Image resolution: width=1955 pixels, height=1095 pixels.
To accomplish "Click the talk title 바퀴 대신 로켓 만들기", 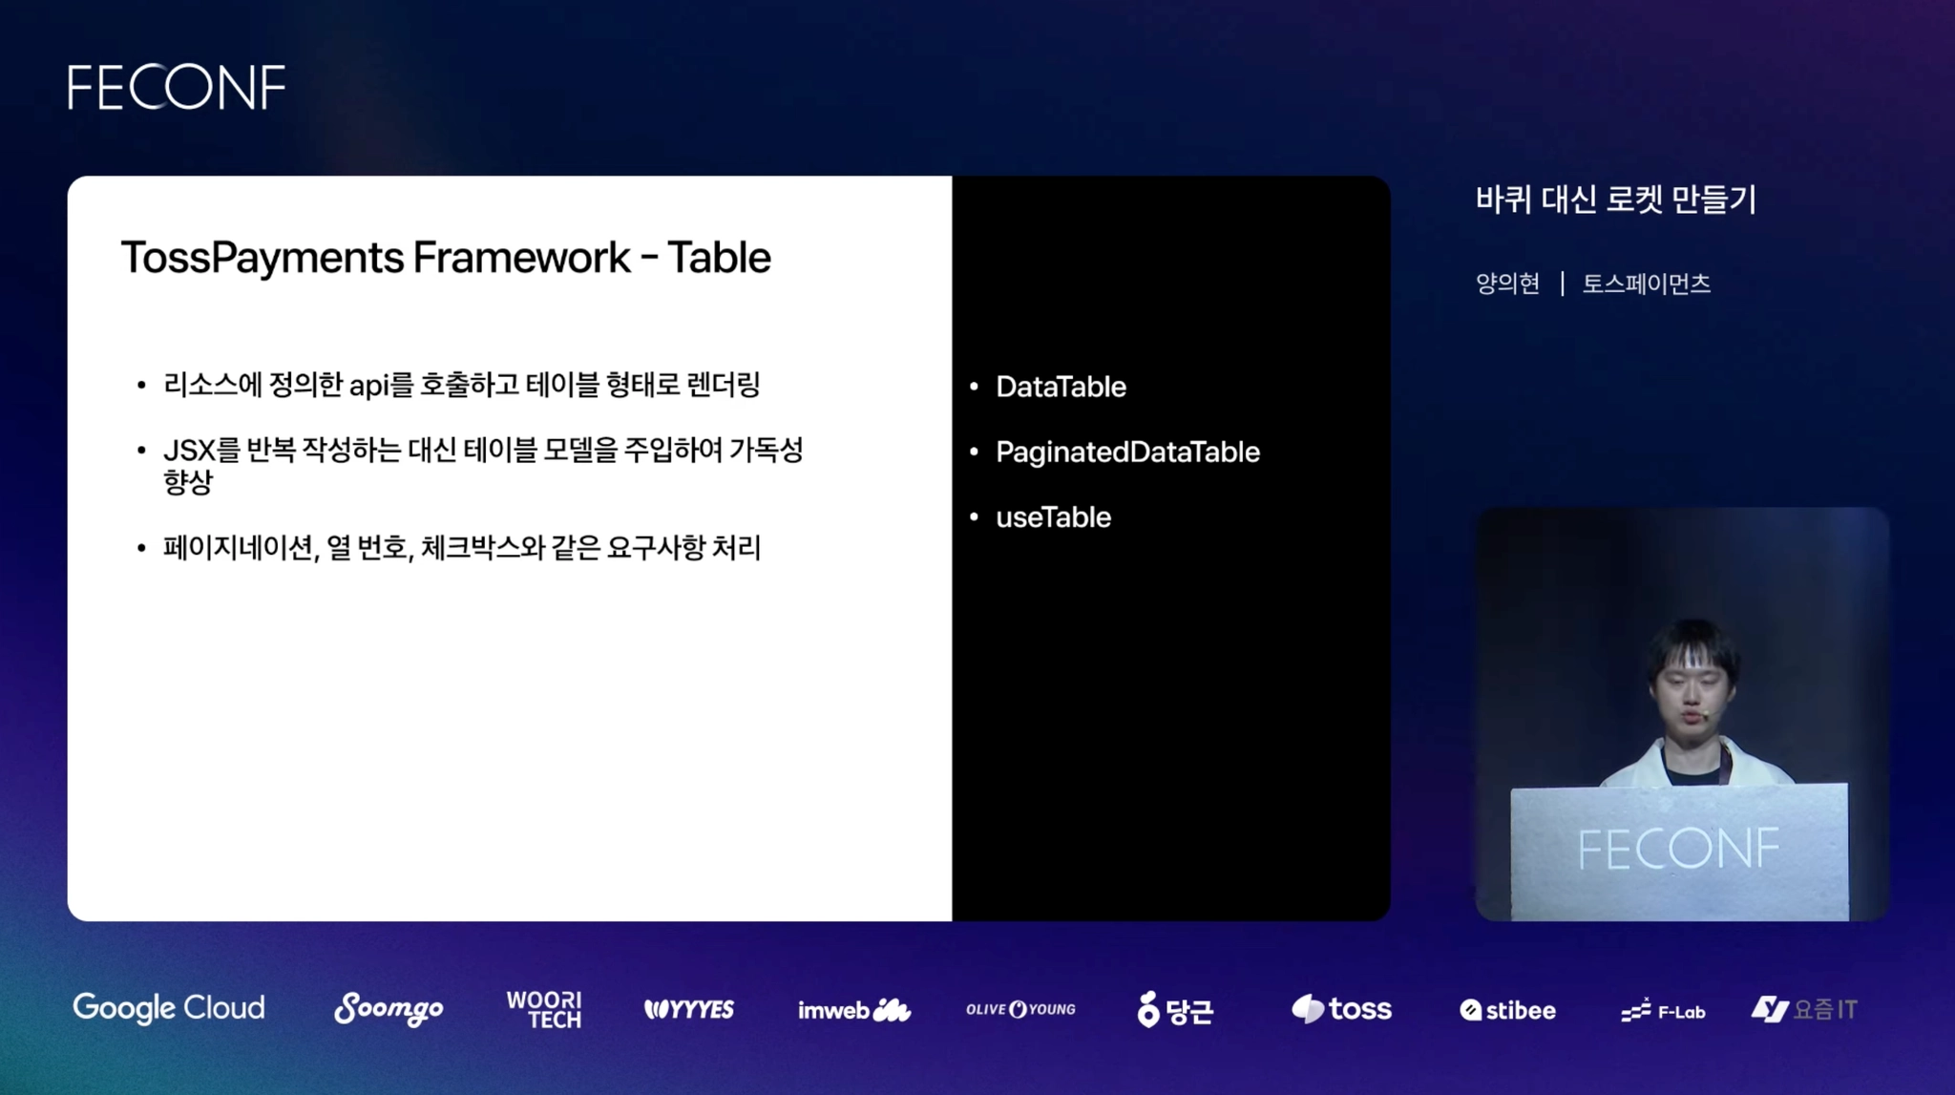I will pyautogui.click(x=1615, y=200).
